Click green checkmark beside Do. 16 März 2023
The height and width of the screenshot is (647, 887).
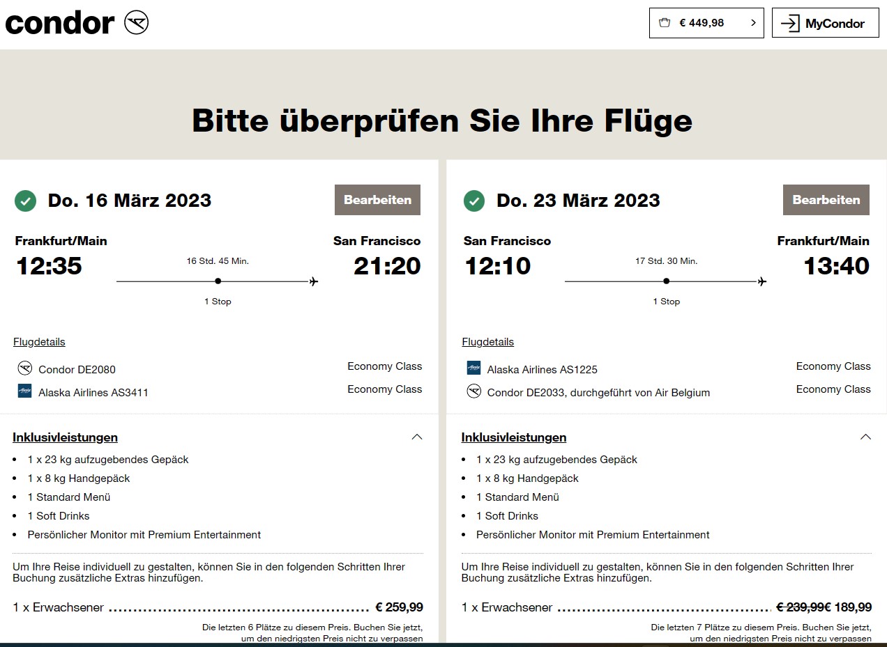25,201
